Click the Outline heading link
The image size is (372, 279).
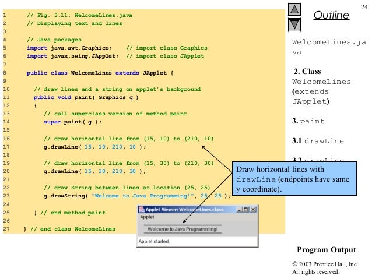[x=331, y=15]
